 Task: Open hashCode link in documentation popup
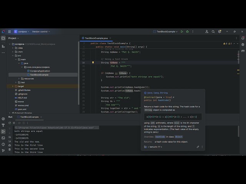[160, 137]
